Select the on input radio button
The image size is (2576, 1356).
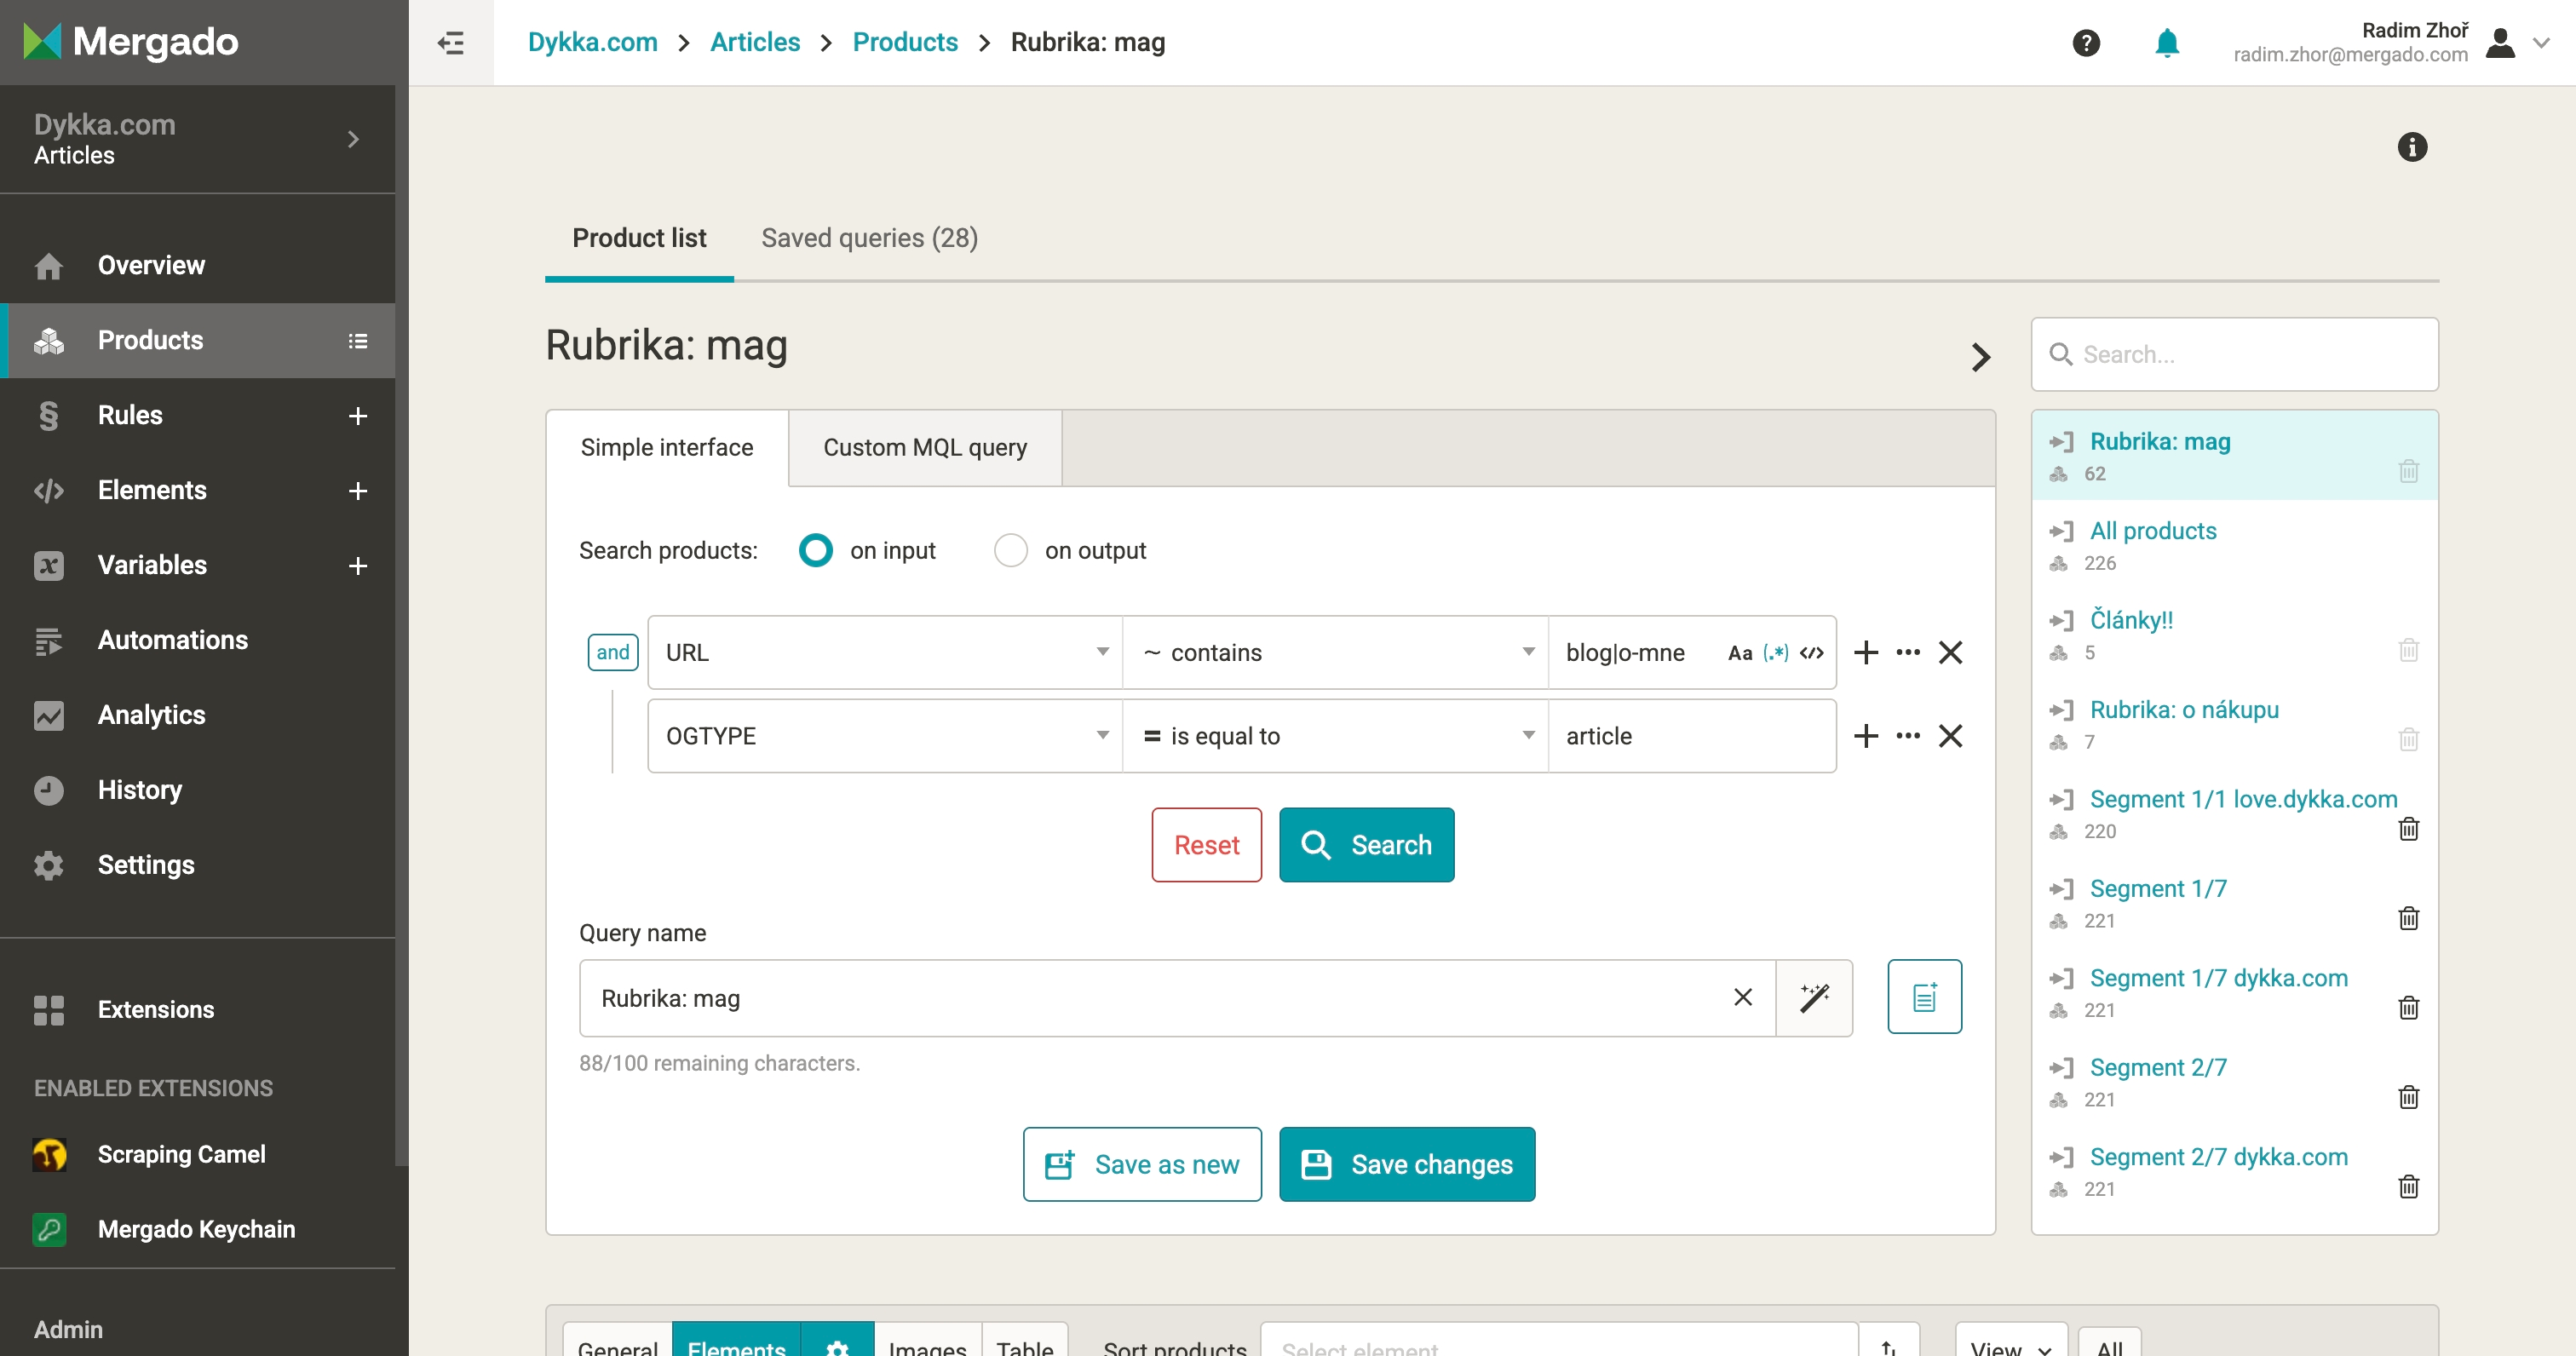click(816, 550)
